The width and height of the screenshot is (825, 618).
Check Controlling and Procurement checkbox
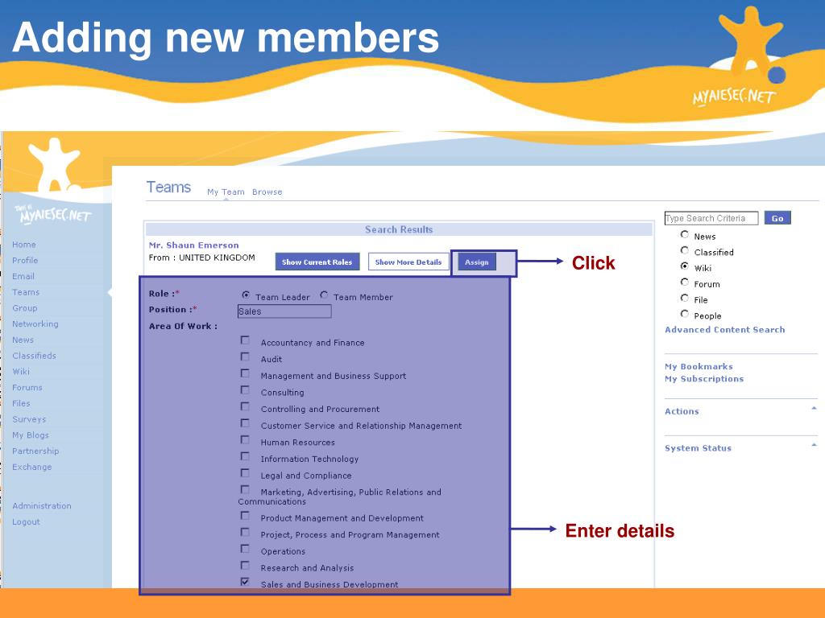[245, 406]
